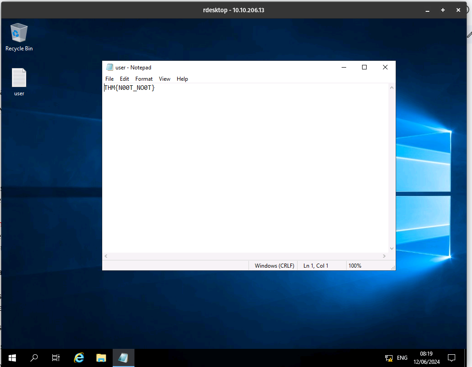Screen dimensions: 472x367
Task: Open Task View from the taskbar
Action: click(56, 357)
